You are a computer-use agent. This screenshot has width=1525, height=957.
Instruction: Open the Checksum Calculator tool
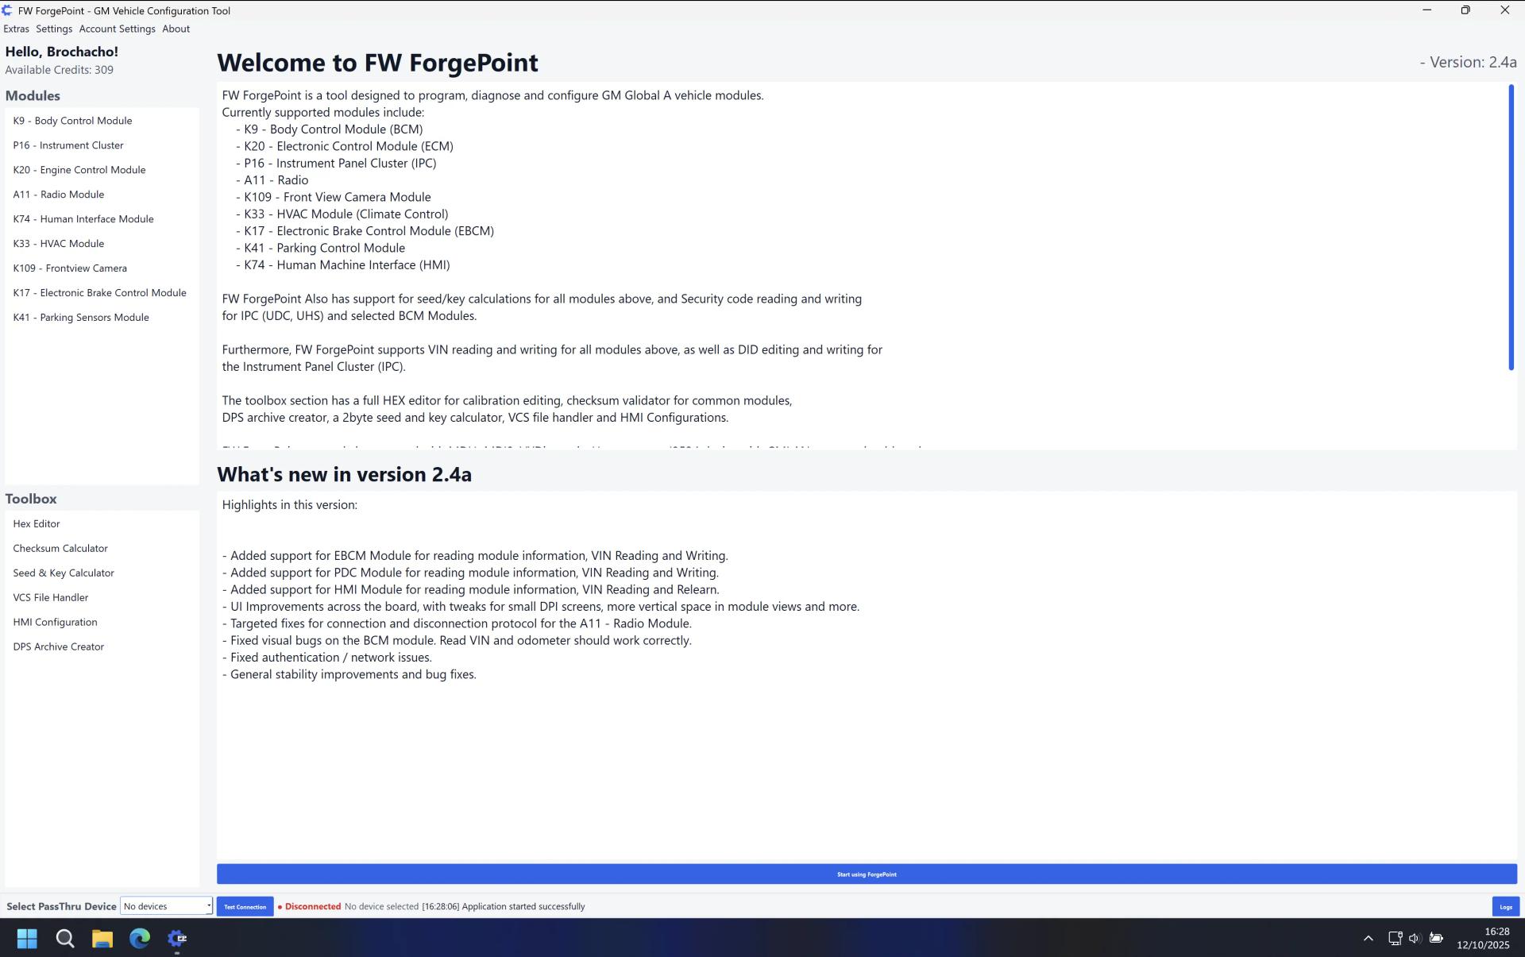coord(102,549)
